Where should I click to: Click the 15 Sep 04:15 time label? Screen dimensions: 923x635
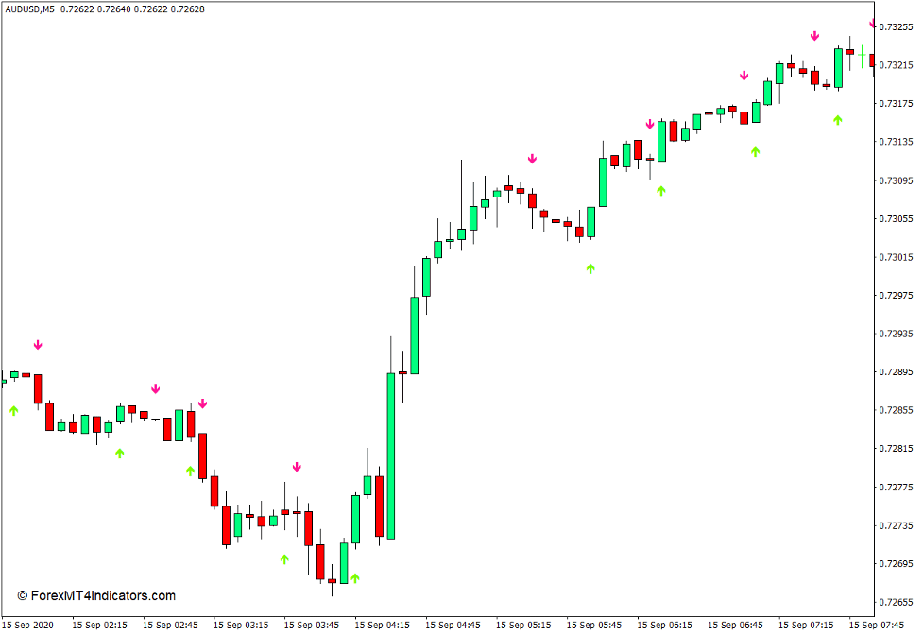click(382, 625)
